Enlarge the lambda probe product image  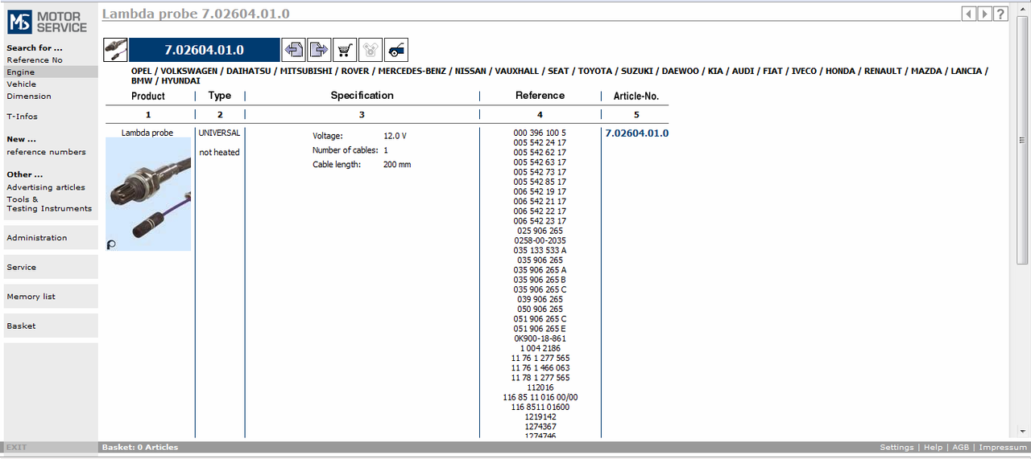tap(148, 194)
